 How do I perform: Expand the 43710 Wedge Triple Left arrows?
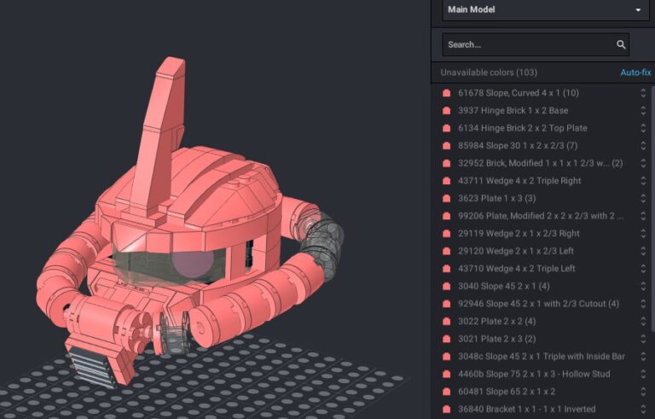[643, 269]
